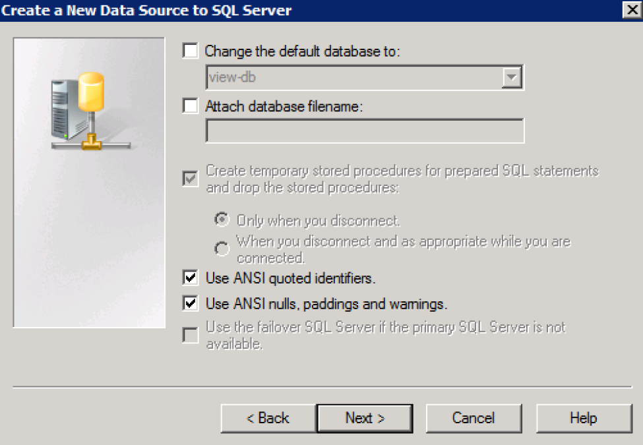Viewport: 643px width, 445px height.
Task: Click inside the attach database filename field
Action: (363, 131)
